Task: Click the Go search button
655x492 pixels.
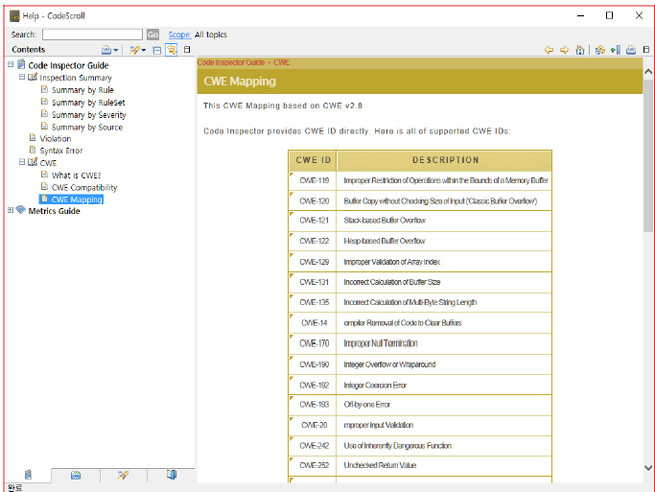Action: pyautogui.click(x=152, y=35)
